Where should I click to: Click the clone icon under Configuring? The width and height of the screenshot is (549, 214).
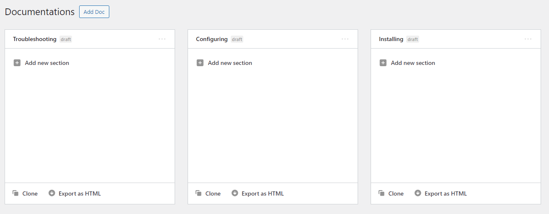[x=198, y=193]
